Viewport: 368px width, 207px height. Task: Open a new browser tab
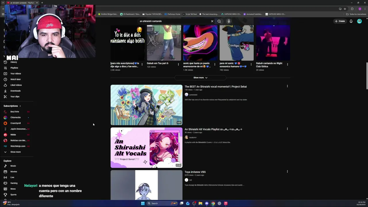point(42,3)
